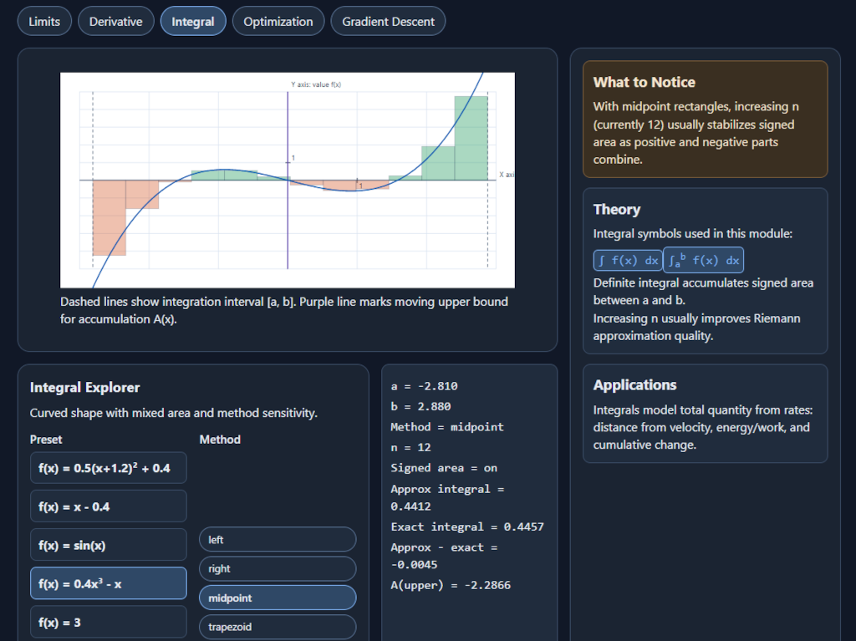Click the 'A(upper) = -2.2866' readout
Viewport: 856px width, 641px height.
[451, 585]
